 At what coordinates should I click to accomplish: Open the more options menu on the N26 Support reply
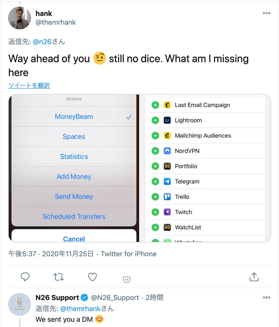[x=266, y=297]
